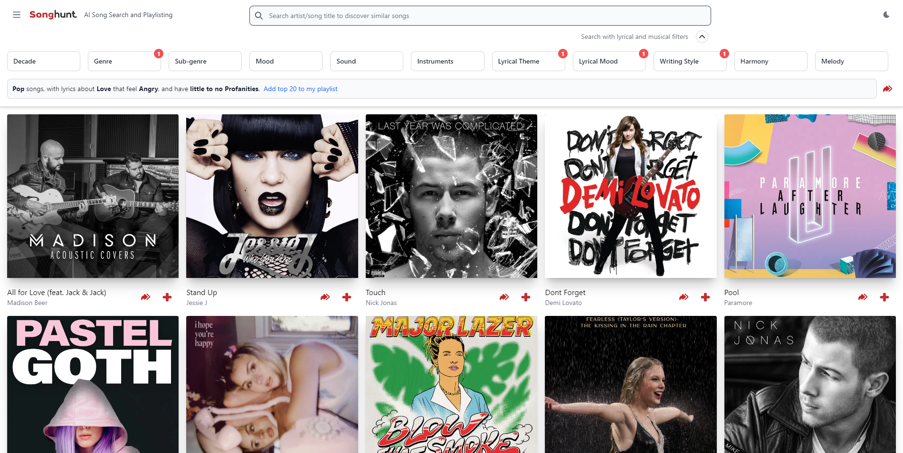Share the current filter search results

[887, 89]
